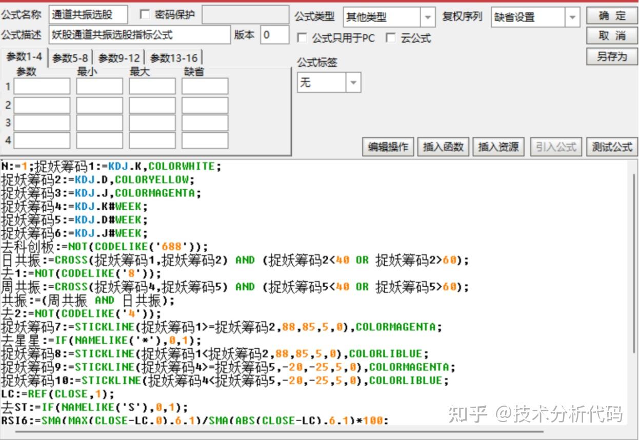Open the 编辑操作 button
The height and width of the screenshot is (440, 639).
(388, 147)
